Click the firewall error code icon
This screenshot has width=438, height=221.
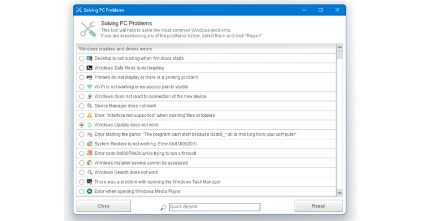(89, 153)
